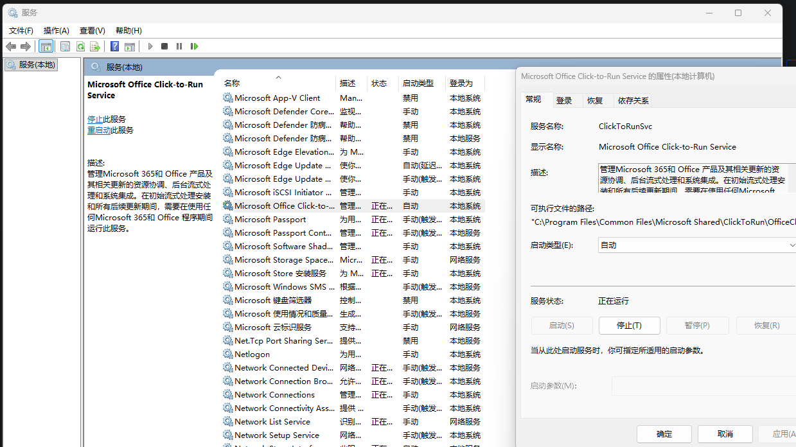
Task: Toggle Show/Hide Action Pane toolbar icon
Action: (x=130, y=46)
